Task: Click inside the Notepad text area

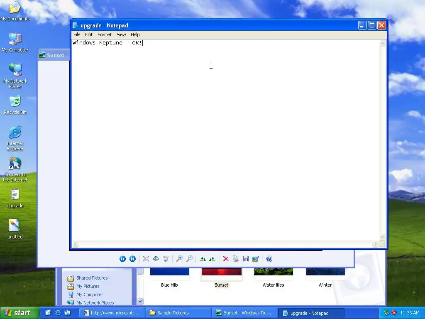Action: (225, 140)
